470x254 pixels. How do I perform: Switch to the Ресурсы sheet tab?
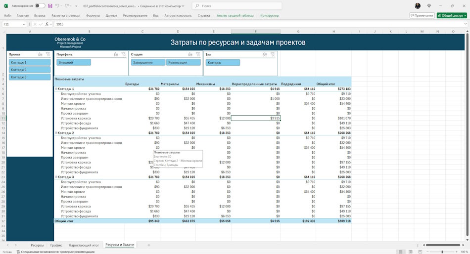(x=37, y=245)
